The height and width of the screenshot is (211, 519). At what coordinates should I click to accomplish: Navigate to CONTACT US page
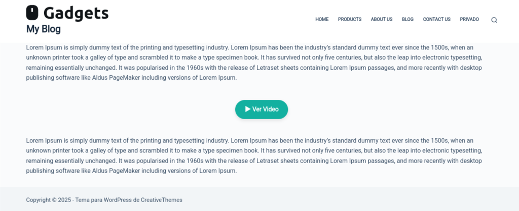[436, 20]
